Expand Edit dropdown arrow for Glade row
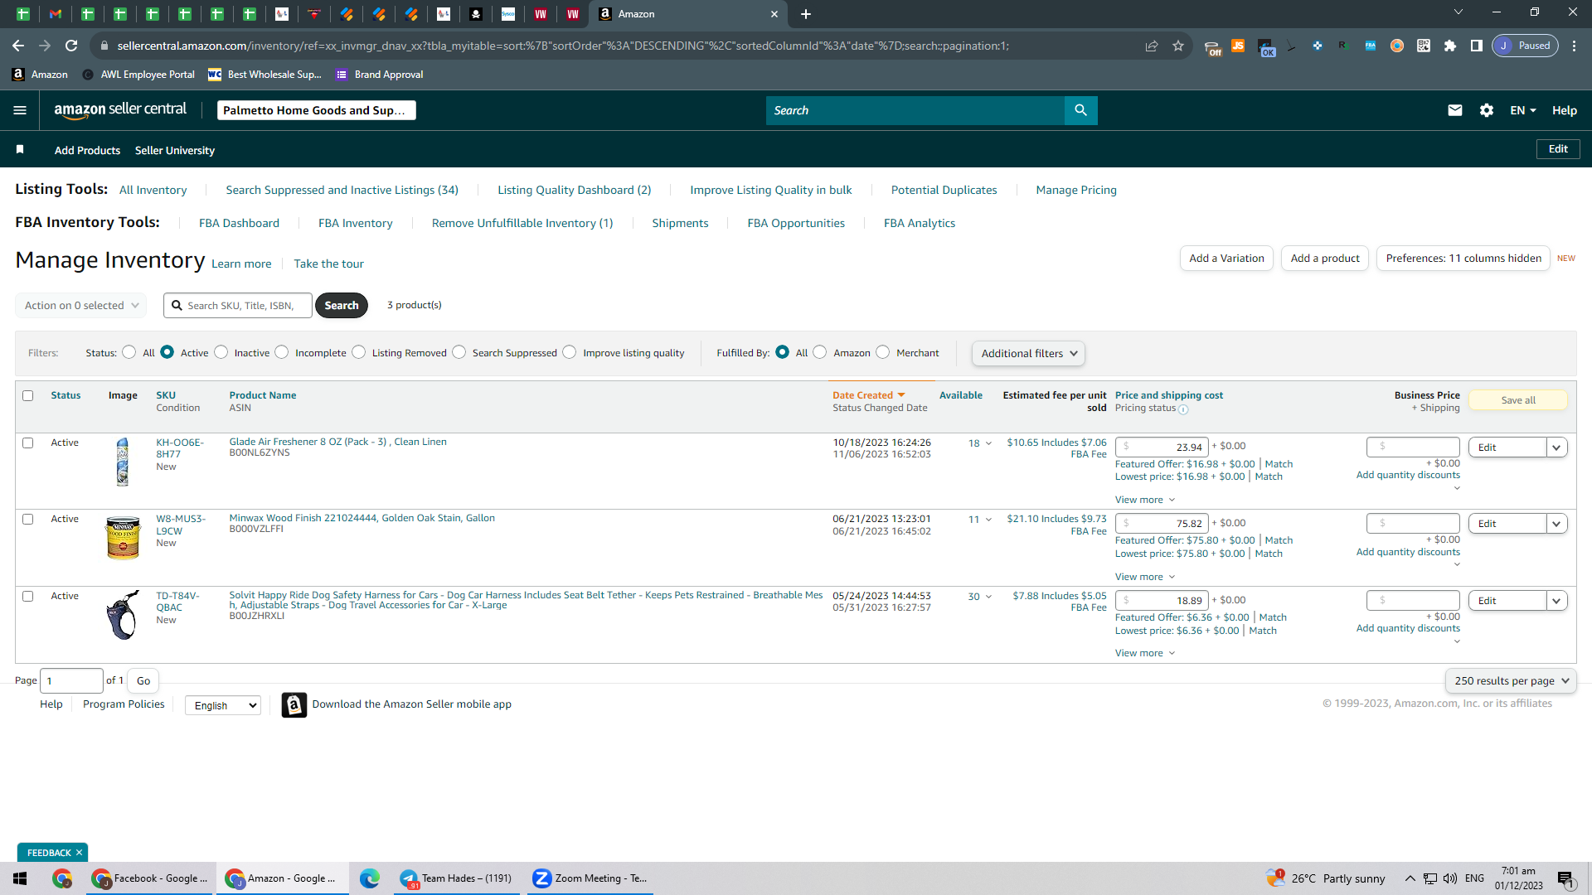This screenshot has height=895, width=1592. [x=1556, y=447]
